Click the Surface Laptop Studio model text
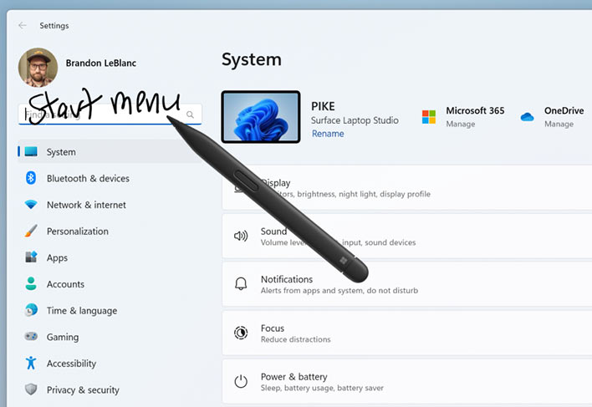This screenshot has height=407, width=592. click(x=355, y=120)
